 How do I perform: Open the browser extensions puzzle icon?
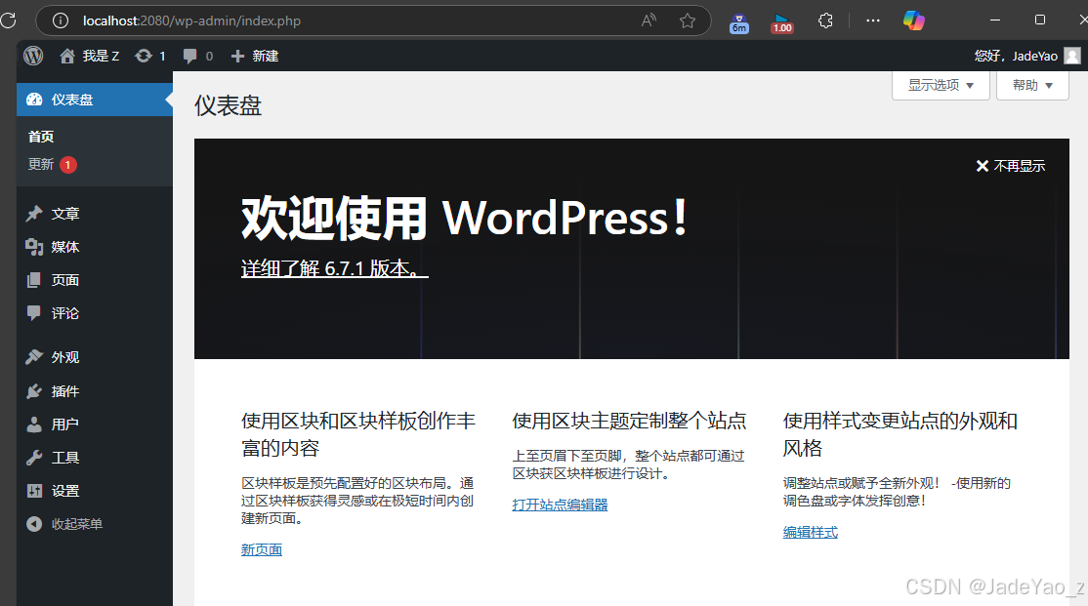click(825, 20)
